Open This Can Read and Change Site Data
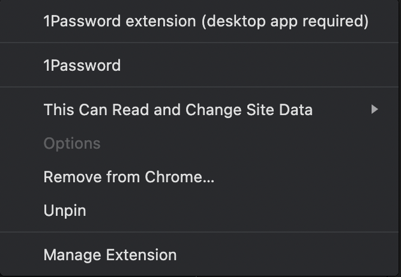 pyautogui.click(x=178, y=110)
